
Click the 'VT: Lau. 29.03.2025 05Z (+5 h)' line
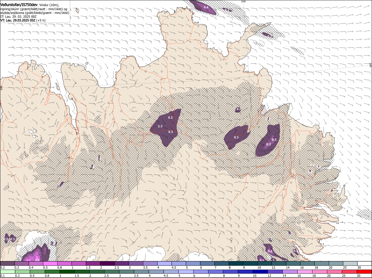(23, 20)
